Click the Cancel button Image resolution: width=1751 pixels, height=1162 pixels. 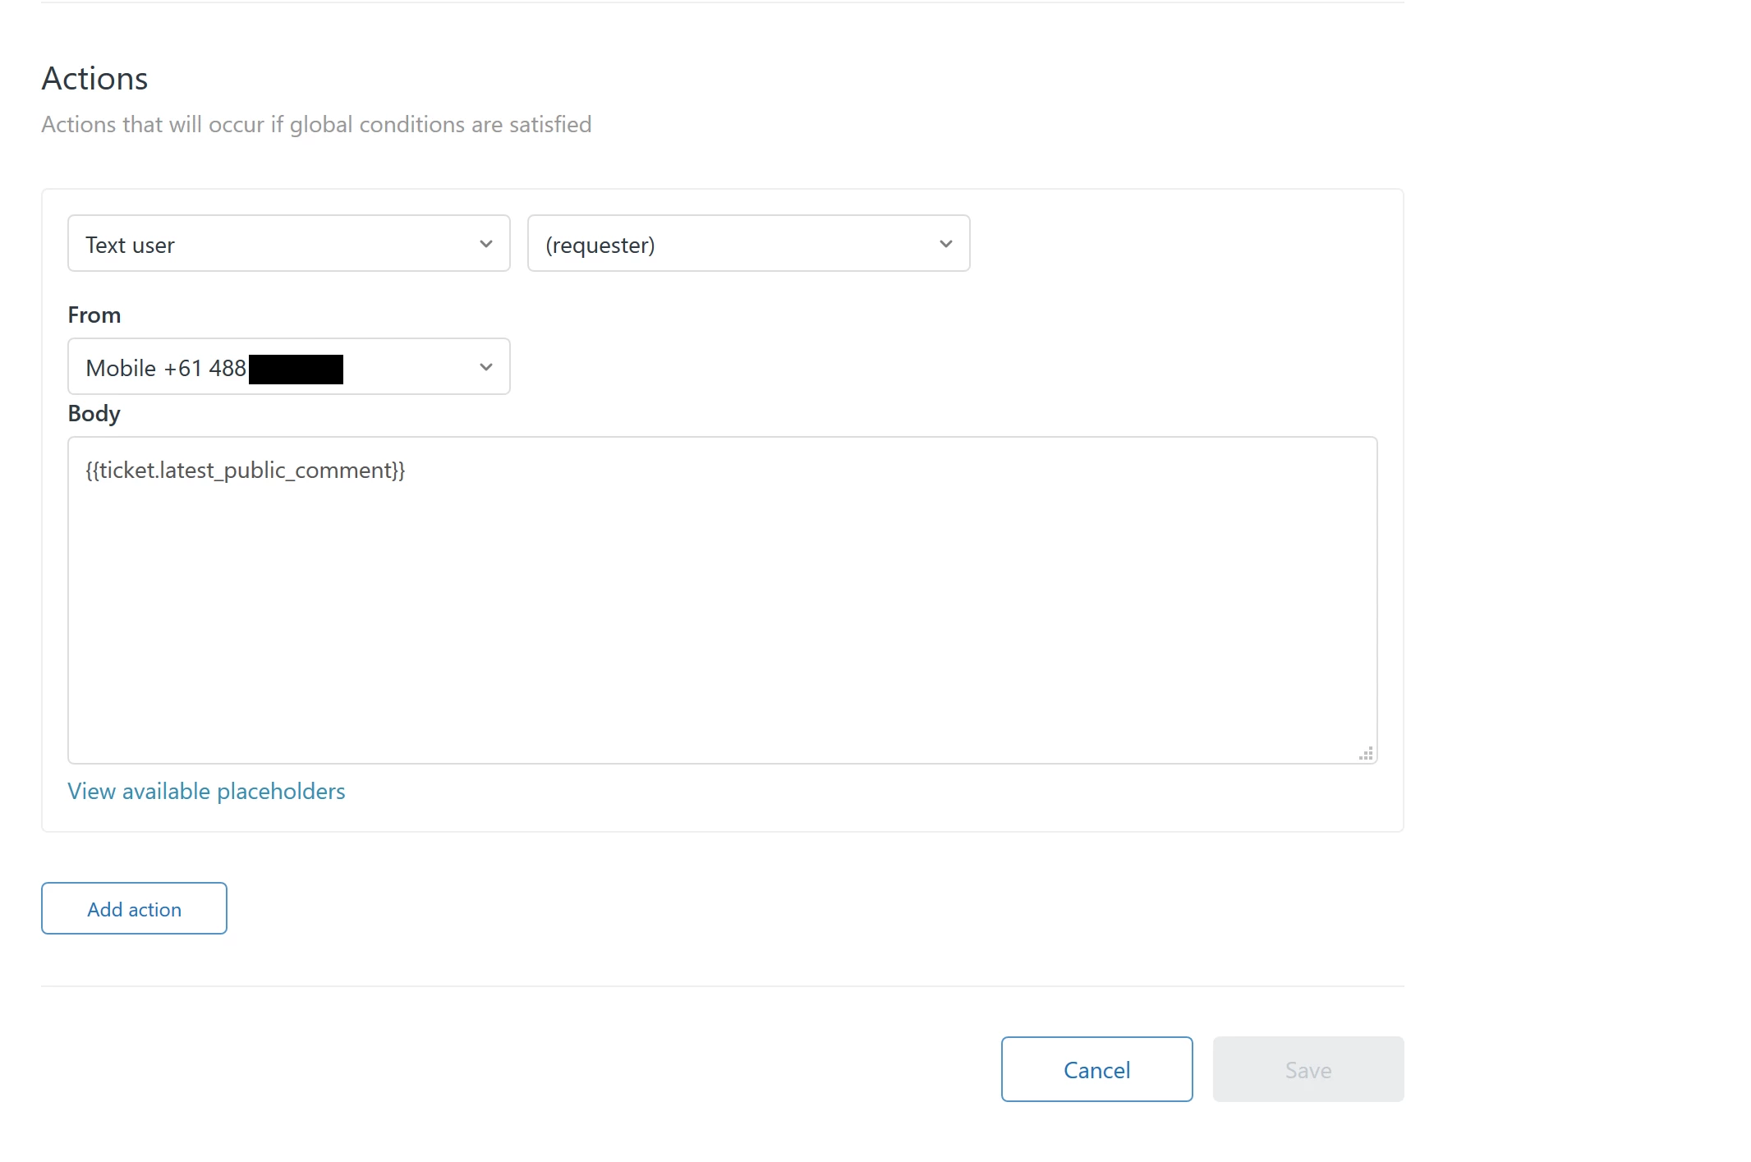coord(1096,1069)
